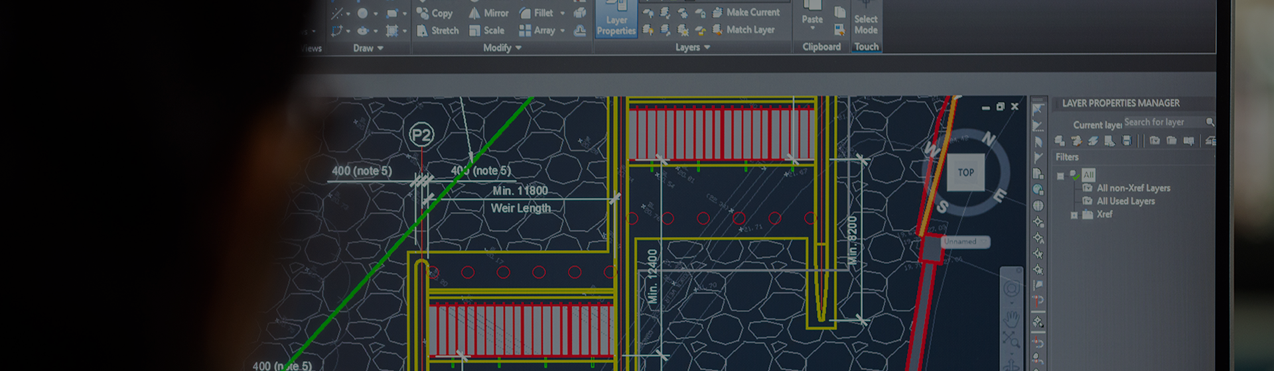Open Layer Properties from the ribbon
The width and height of the screenshot is (1274, 371).
pos(616,20)
